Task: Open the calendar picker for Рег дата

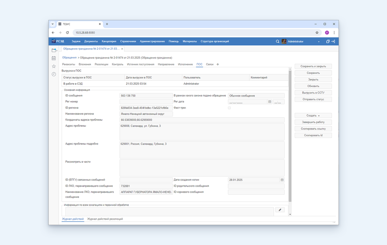Action: (x=270, y=102)
